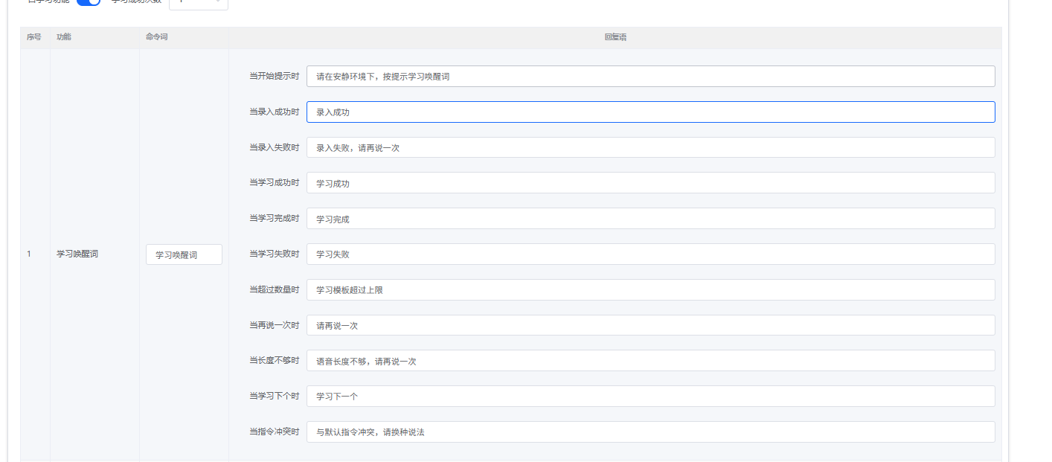This screenshot has height=462, width=1052.
Task: Select the 当学习成功时 reply field
Action: pyautogui.click(x=650, y=183)
